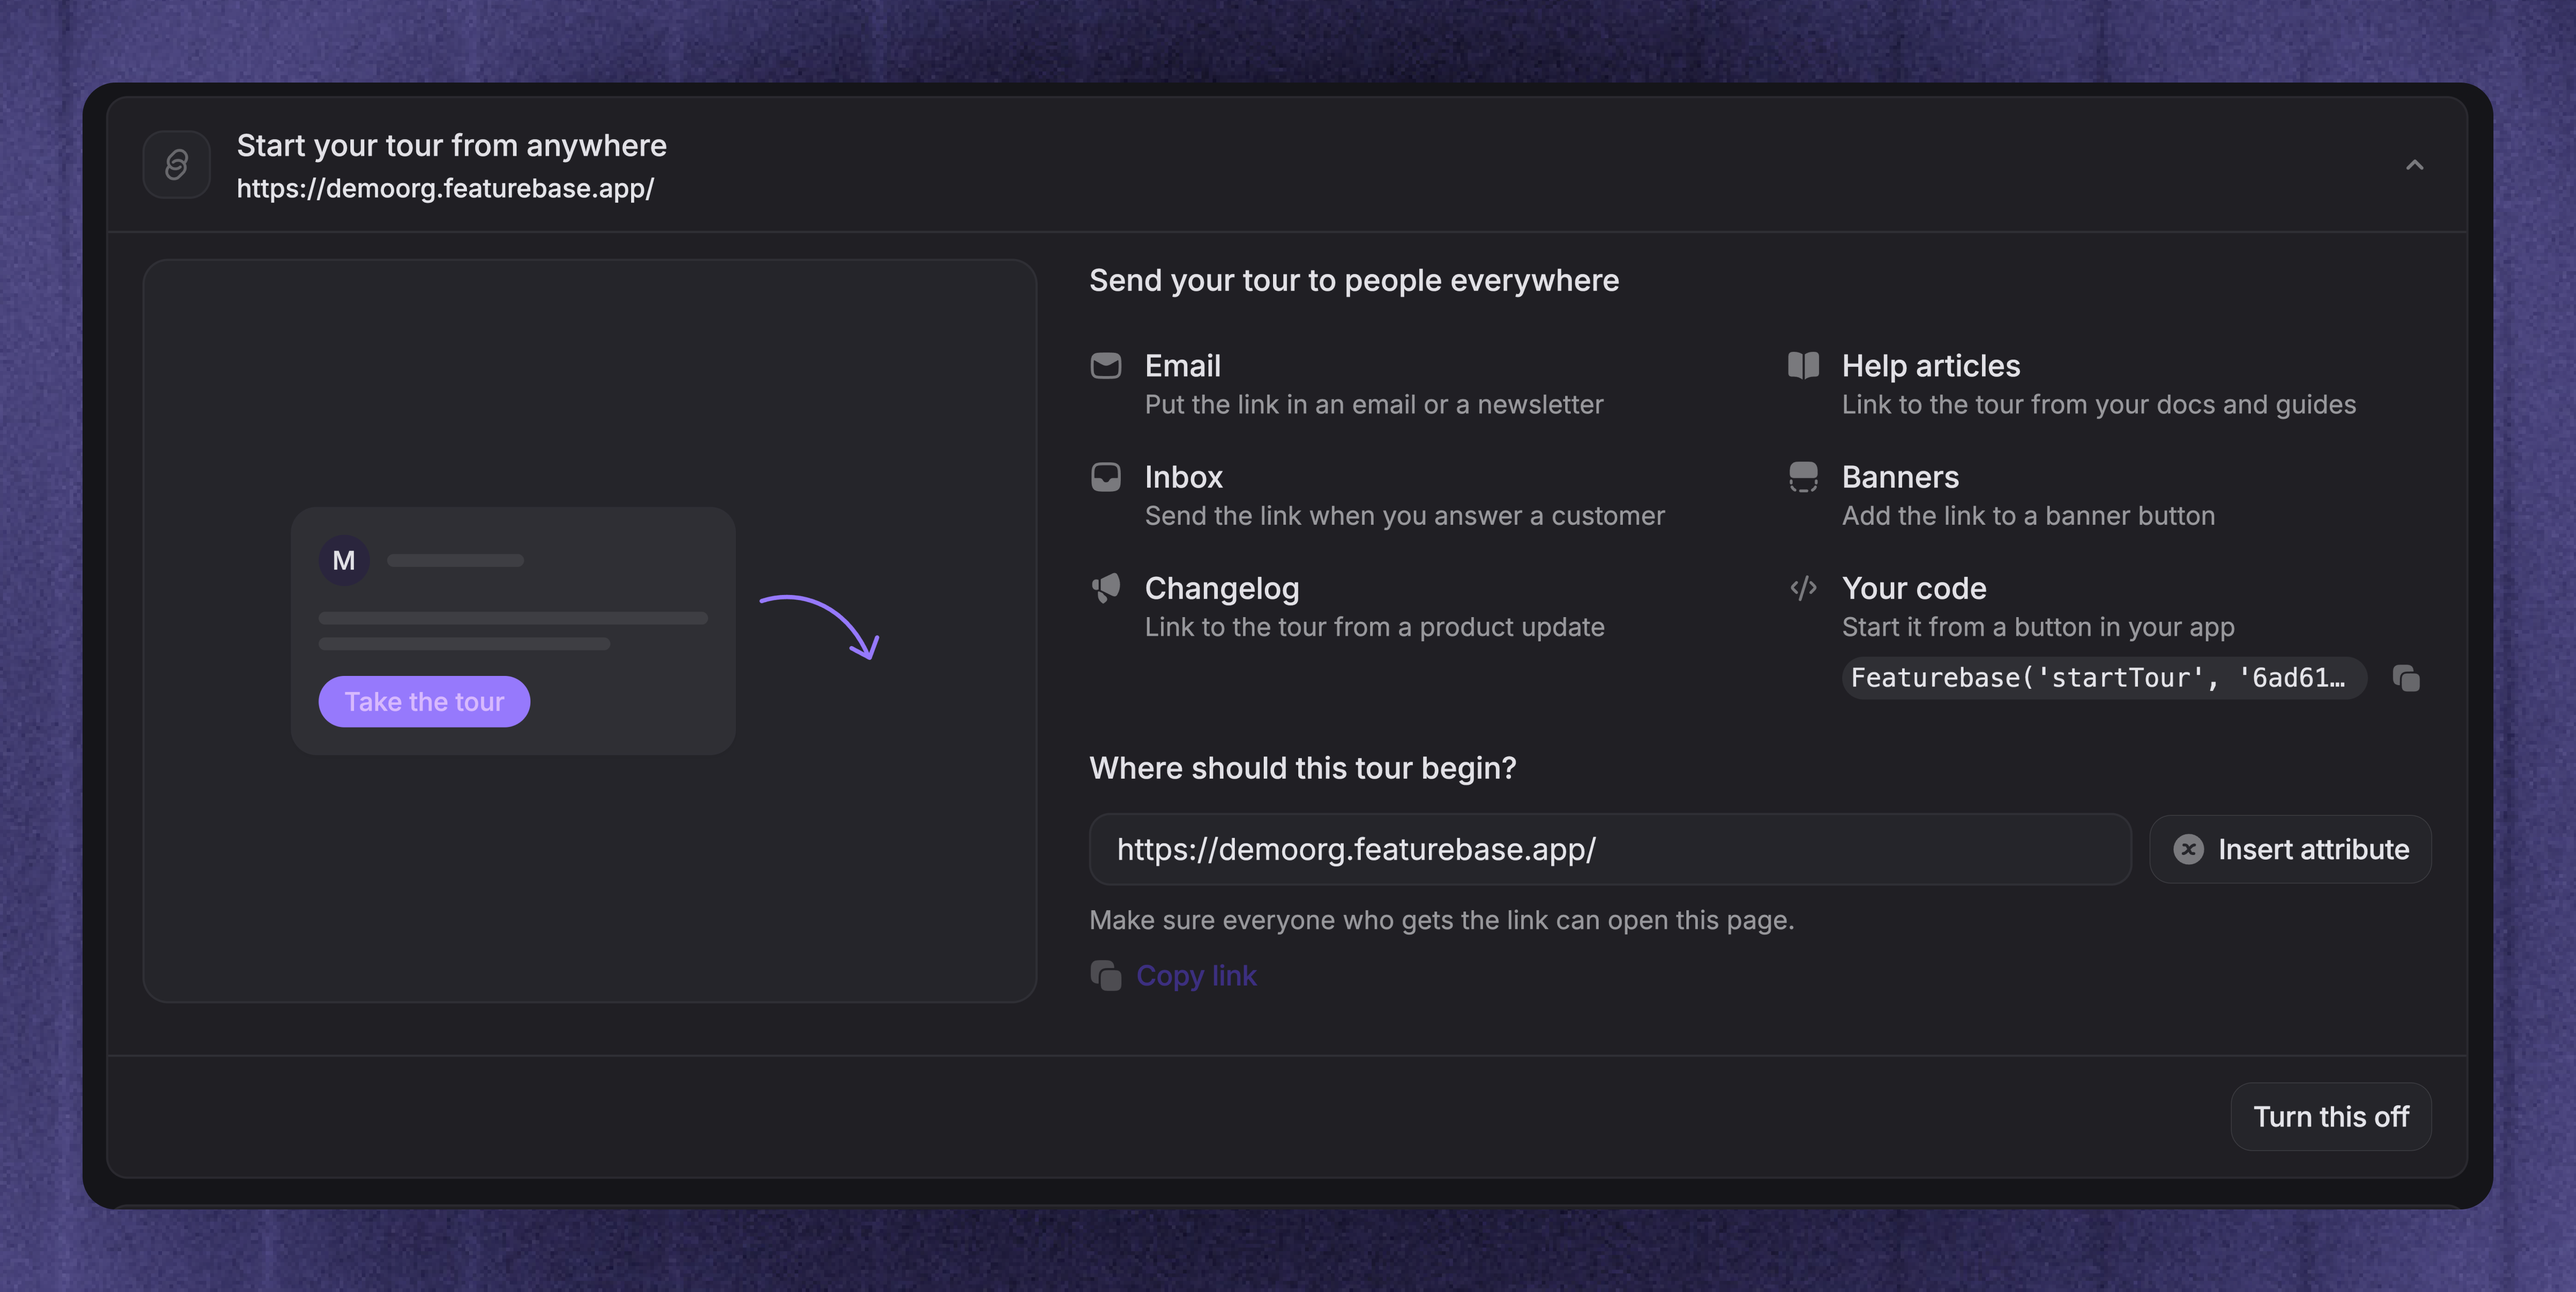This screenshot has height=1292, width=2576.
Task: Focus the tour begin URL input field
Action: 1610,849
